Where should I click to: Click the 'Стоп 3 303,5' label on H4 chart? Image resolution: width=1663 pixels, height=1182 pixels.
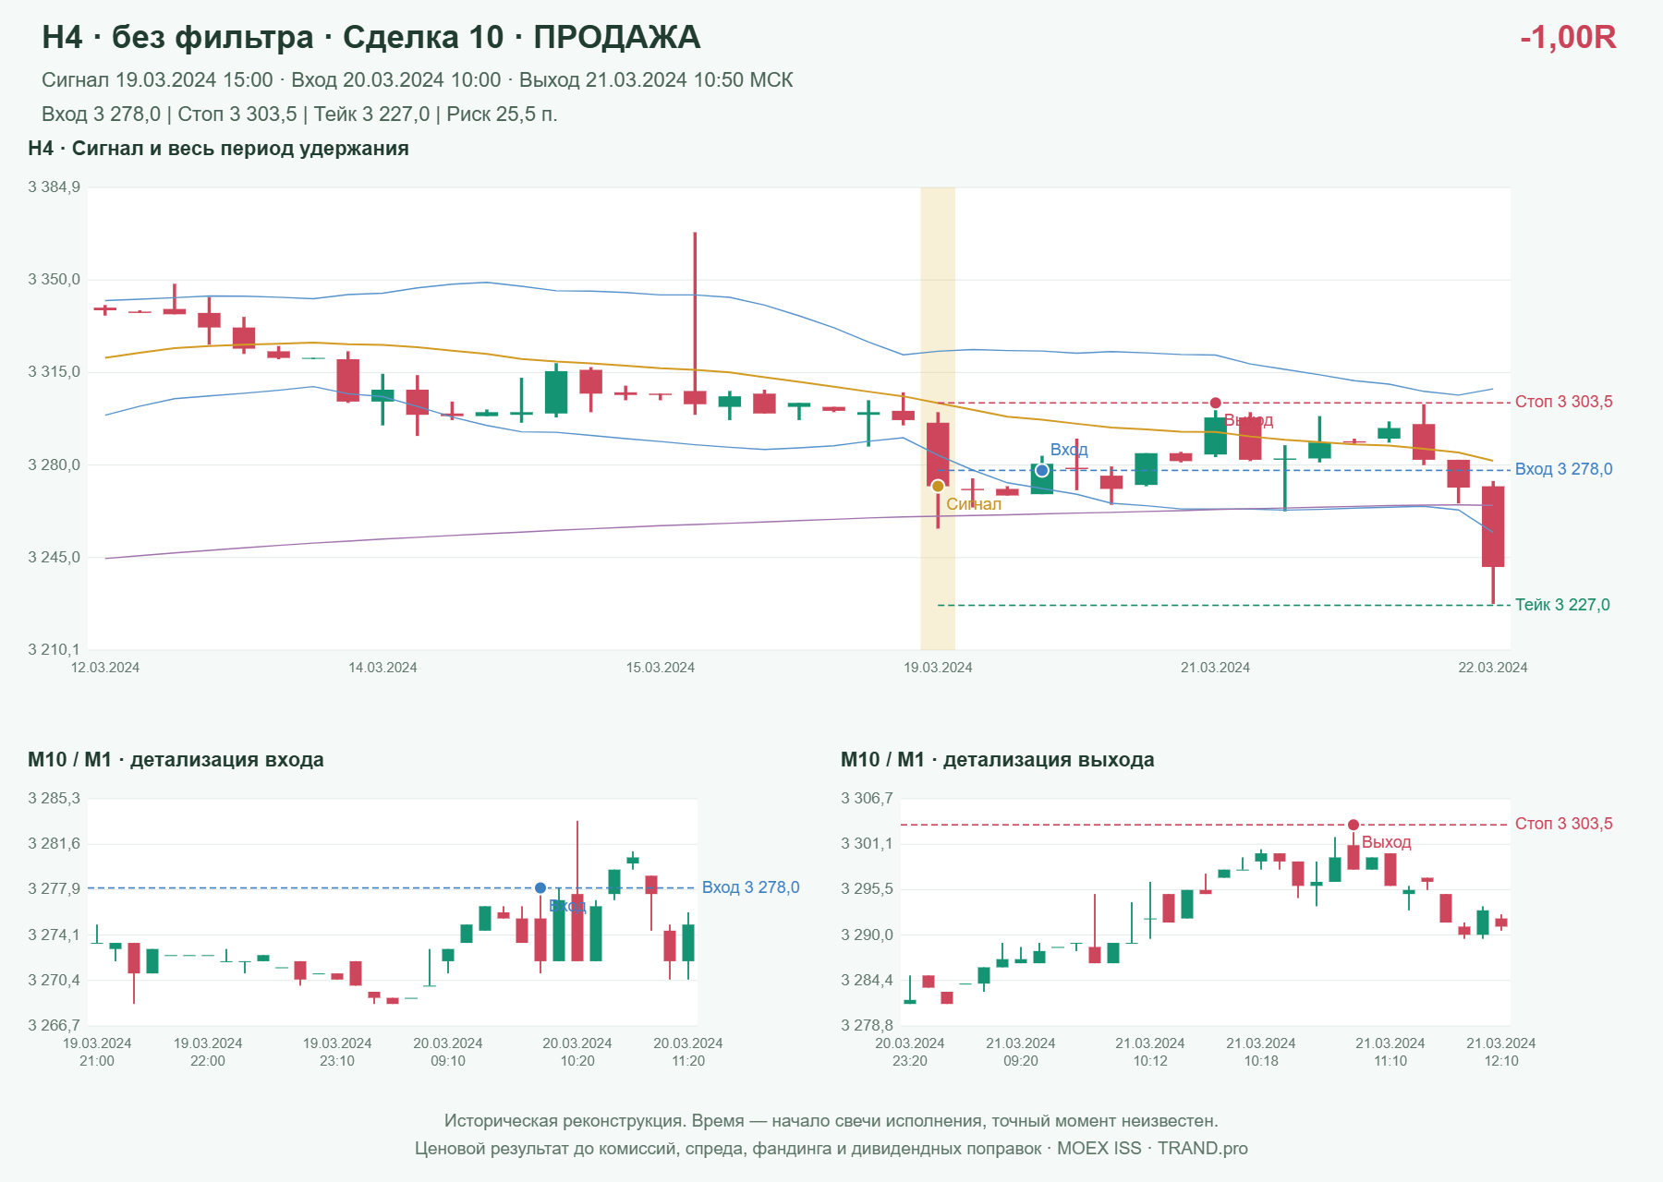click(x=1564, y=402)
